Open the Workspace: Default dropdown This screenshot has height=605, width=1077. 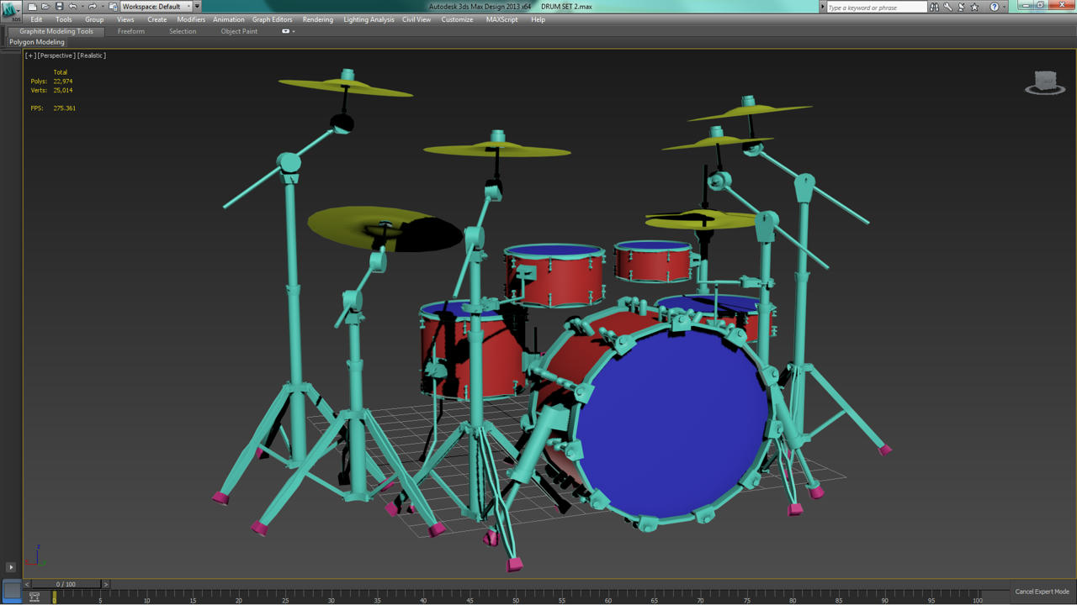157,7
